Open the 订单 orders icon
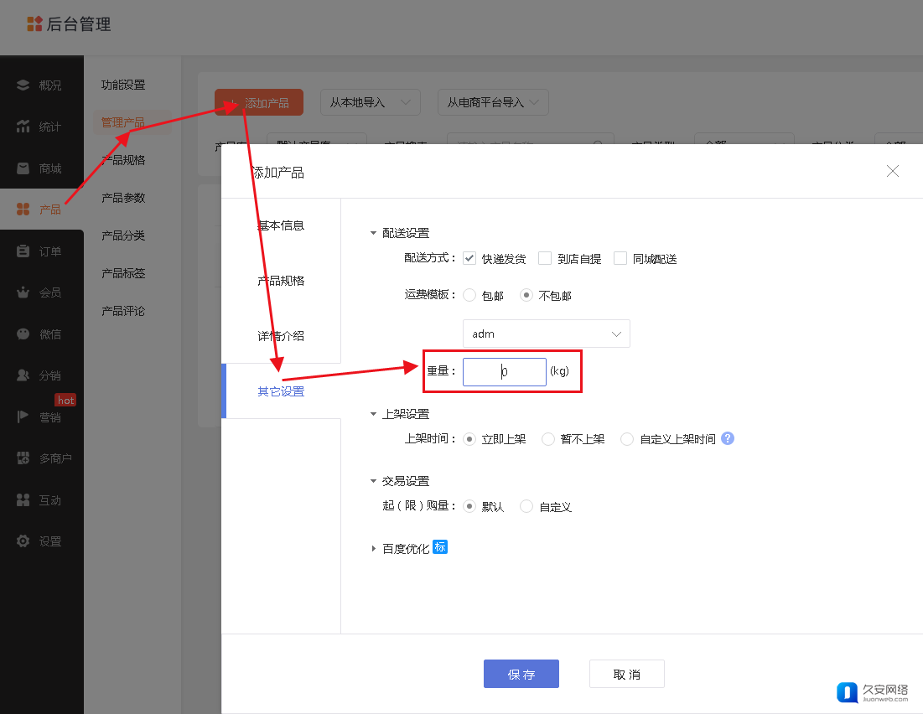The height and width of the screenshot is (714, 923). coord(23,251)
